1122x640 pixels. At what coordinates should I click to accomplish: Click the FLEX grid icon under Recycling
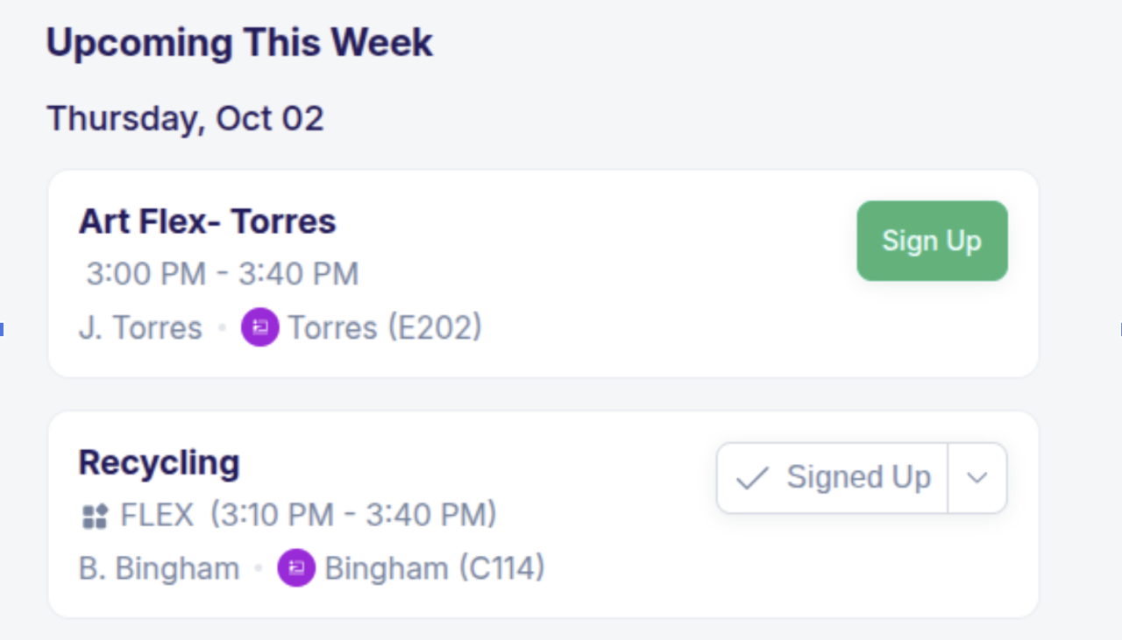pos(94,517)
